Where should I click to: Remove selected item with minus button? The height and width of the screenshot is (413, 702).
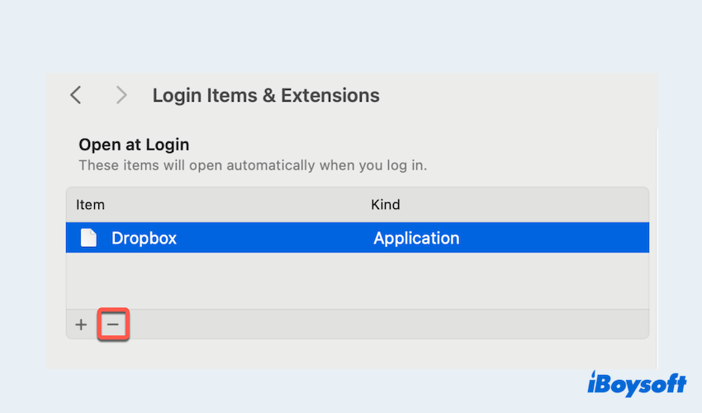tap(113, 325)
